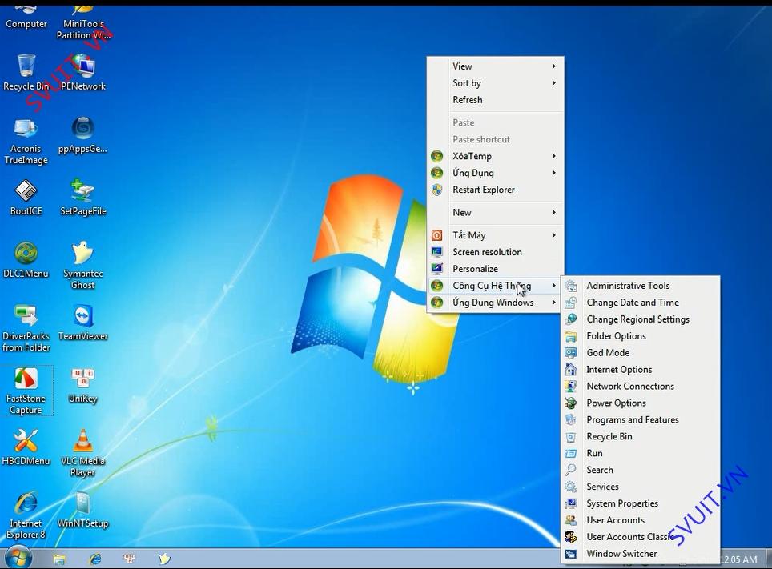772x569 pixels.
Task: Open Personalize from context menu
Action: coord(495,269)
